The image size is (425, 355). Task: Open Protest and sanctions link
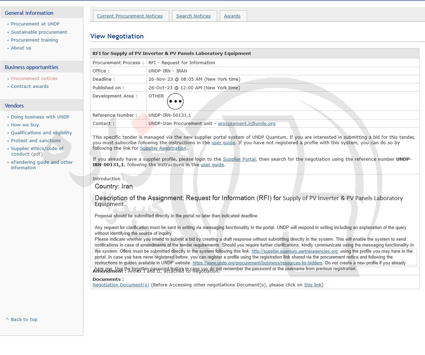[x=36, y=141]
